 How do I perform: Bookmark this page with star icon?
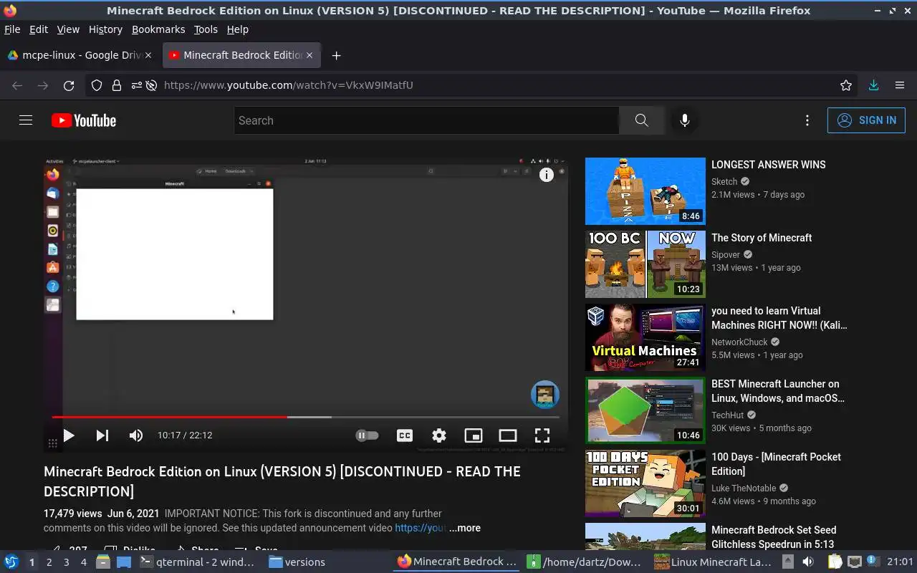click(x=846, y=85)
